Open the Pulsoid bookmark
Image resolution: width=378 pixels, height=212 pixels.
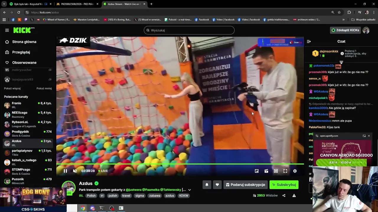coord(178,20)
